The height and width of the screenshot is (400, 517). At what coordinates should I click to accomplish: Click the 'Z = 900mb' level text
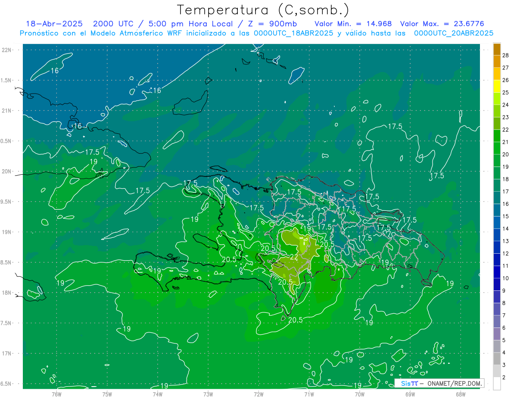point(272,24)
